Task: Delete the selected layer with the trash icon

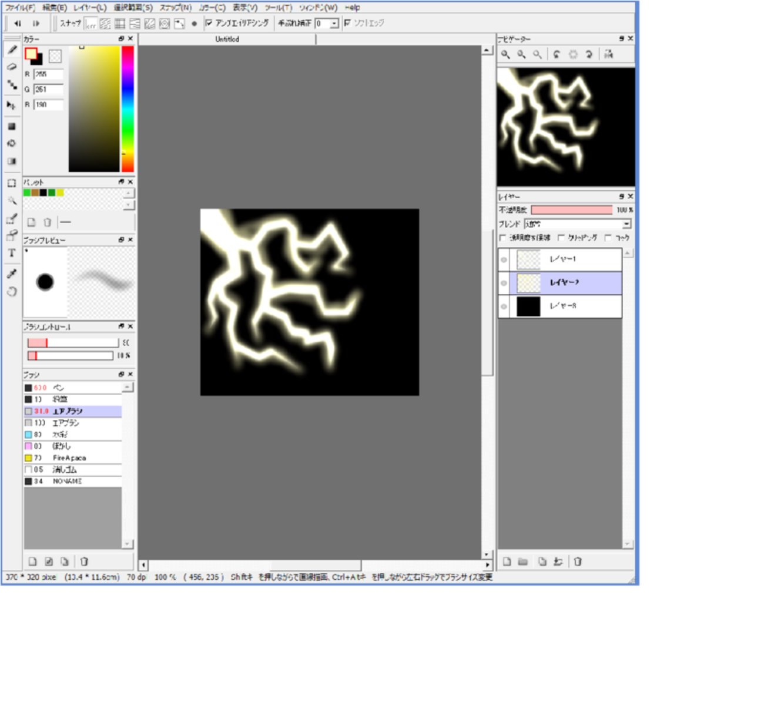Action: point(578,562)
